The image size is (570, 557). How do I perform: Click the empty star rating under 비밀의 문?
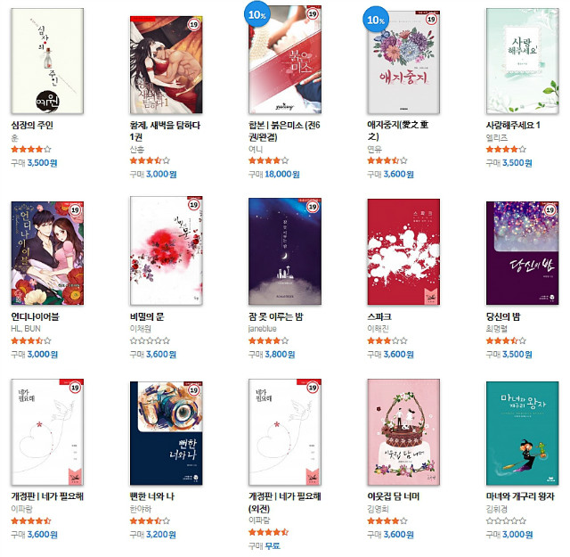click(x=150, y=341)
